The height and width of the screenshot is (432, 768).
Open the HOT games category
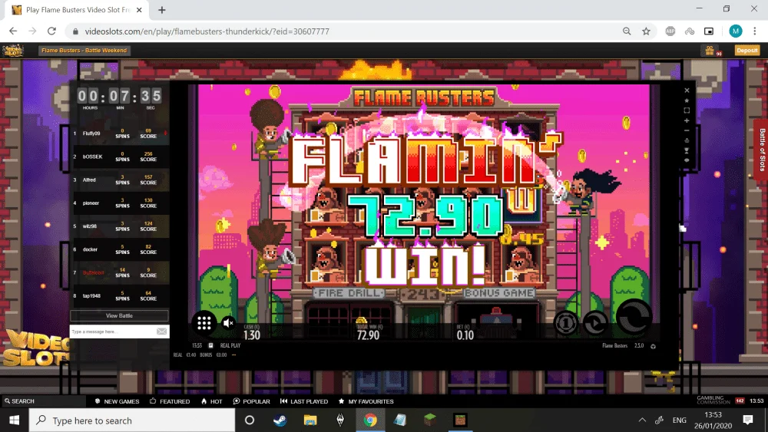212,401
